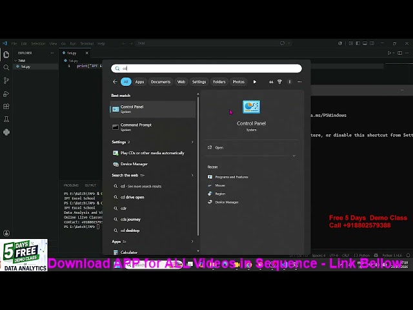Expand the Settings results section chevron
413x310 pixels.
pos(192,142)
